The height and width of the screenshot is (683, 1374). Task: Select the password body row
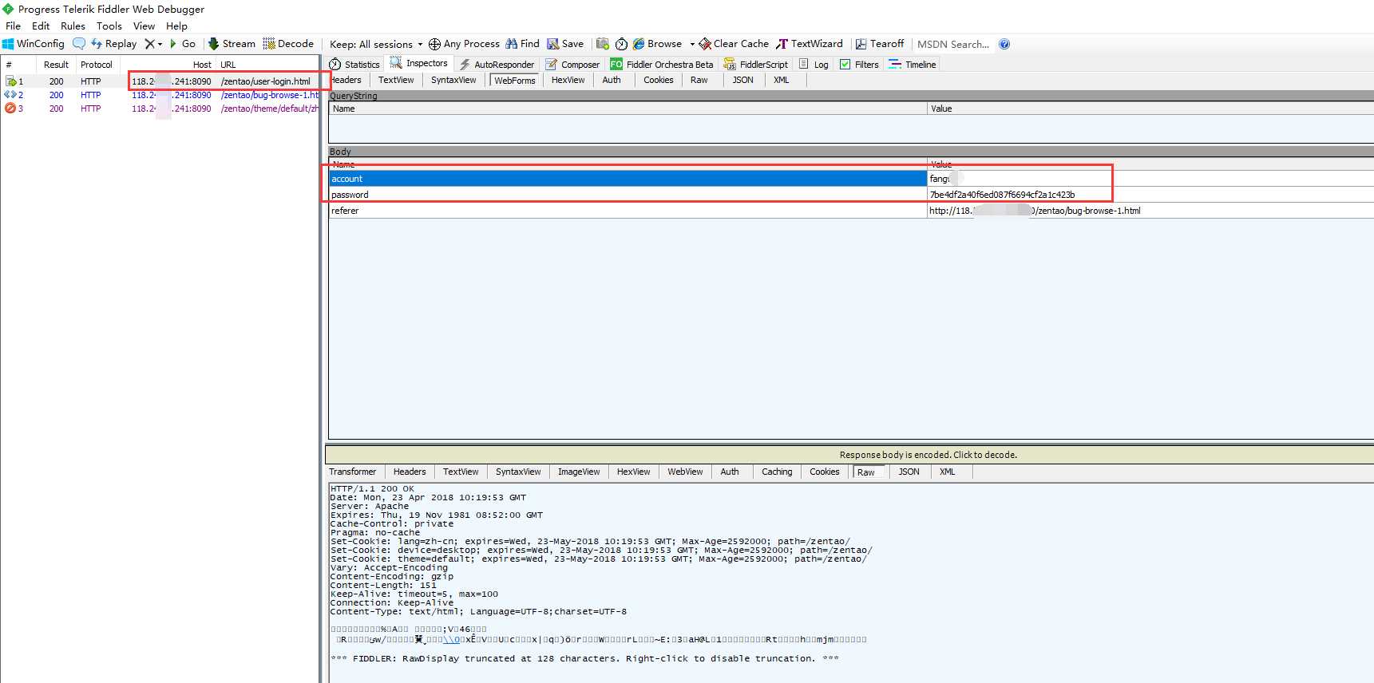[851, 195]
